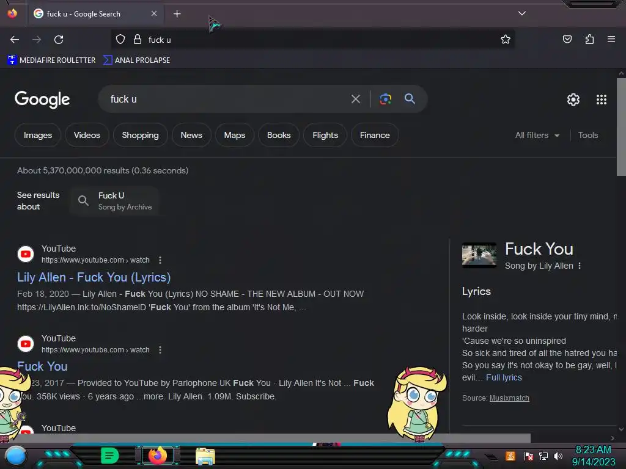The width and height of the screenshot is (626, 469).
Task: Open the MEDIAFIRE ROULETTER bookmark
Action: tap(51, 60)
